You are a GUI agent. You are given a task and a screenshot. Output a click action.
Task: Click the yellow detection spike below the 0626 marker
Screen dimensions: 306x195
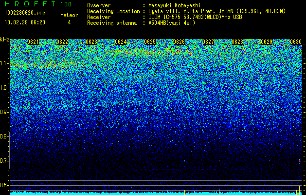coord(184,192)
